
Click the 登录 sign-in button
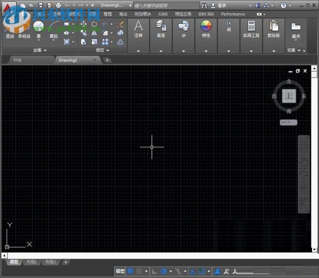point(222,5)
